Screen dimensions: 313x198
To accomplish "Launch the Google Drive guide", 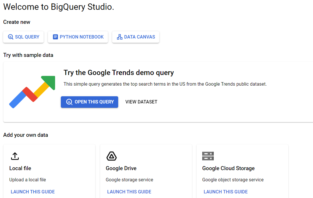I will click(x=129, y=192).
